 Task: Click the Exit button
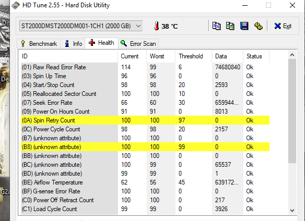click(283, 26)
